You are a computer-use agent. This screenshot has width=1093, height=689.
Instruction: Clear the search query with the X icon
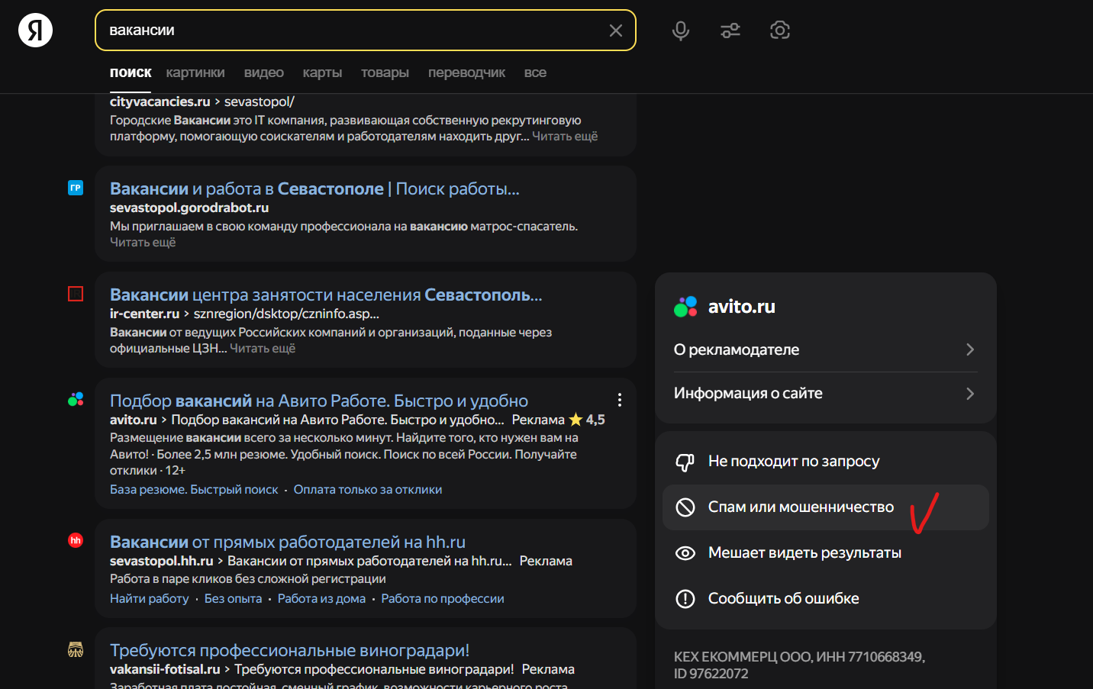click(616, 31)
